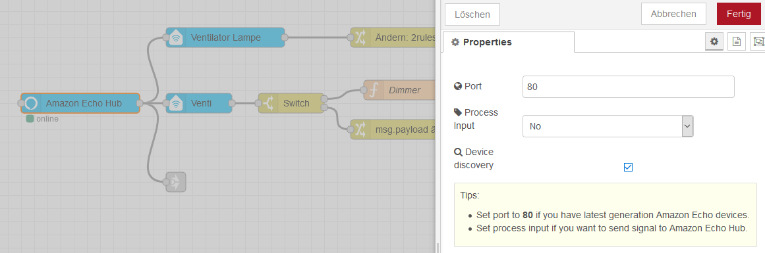Screen dimensions: 765x253
Task: Click the msg.payload change node
Action: [x=393, y=129]
